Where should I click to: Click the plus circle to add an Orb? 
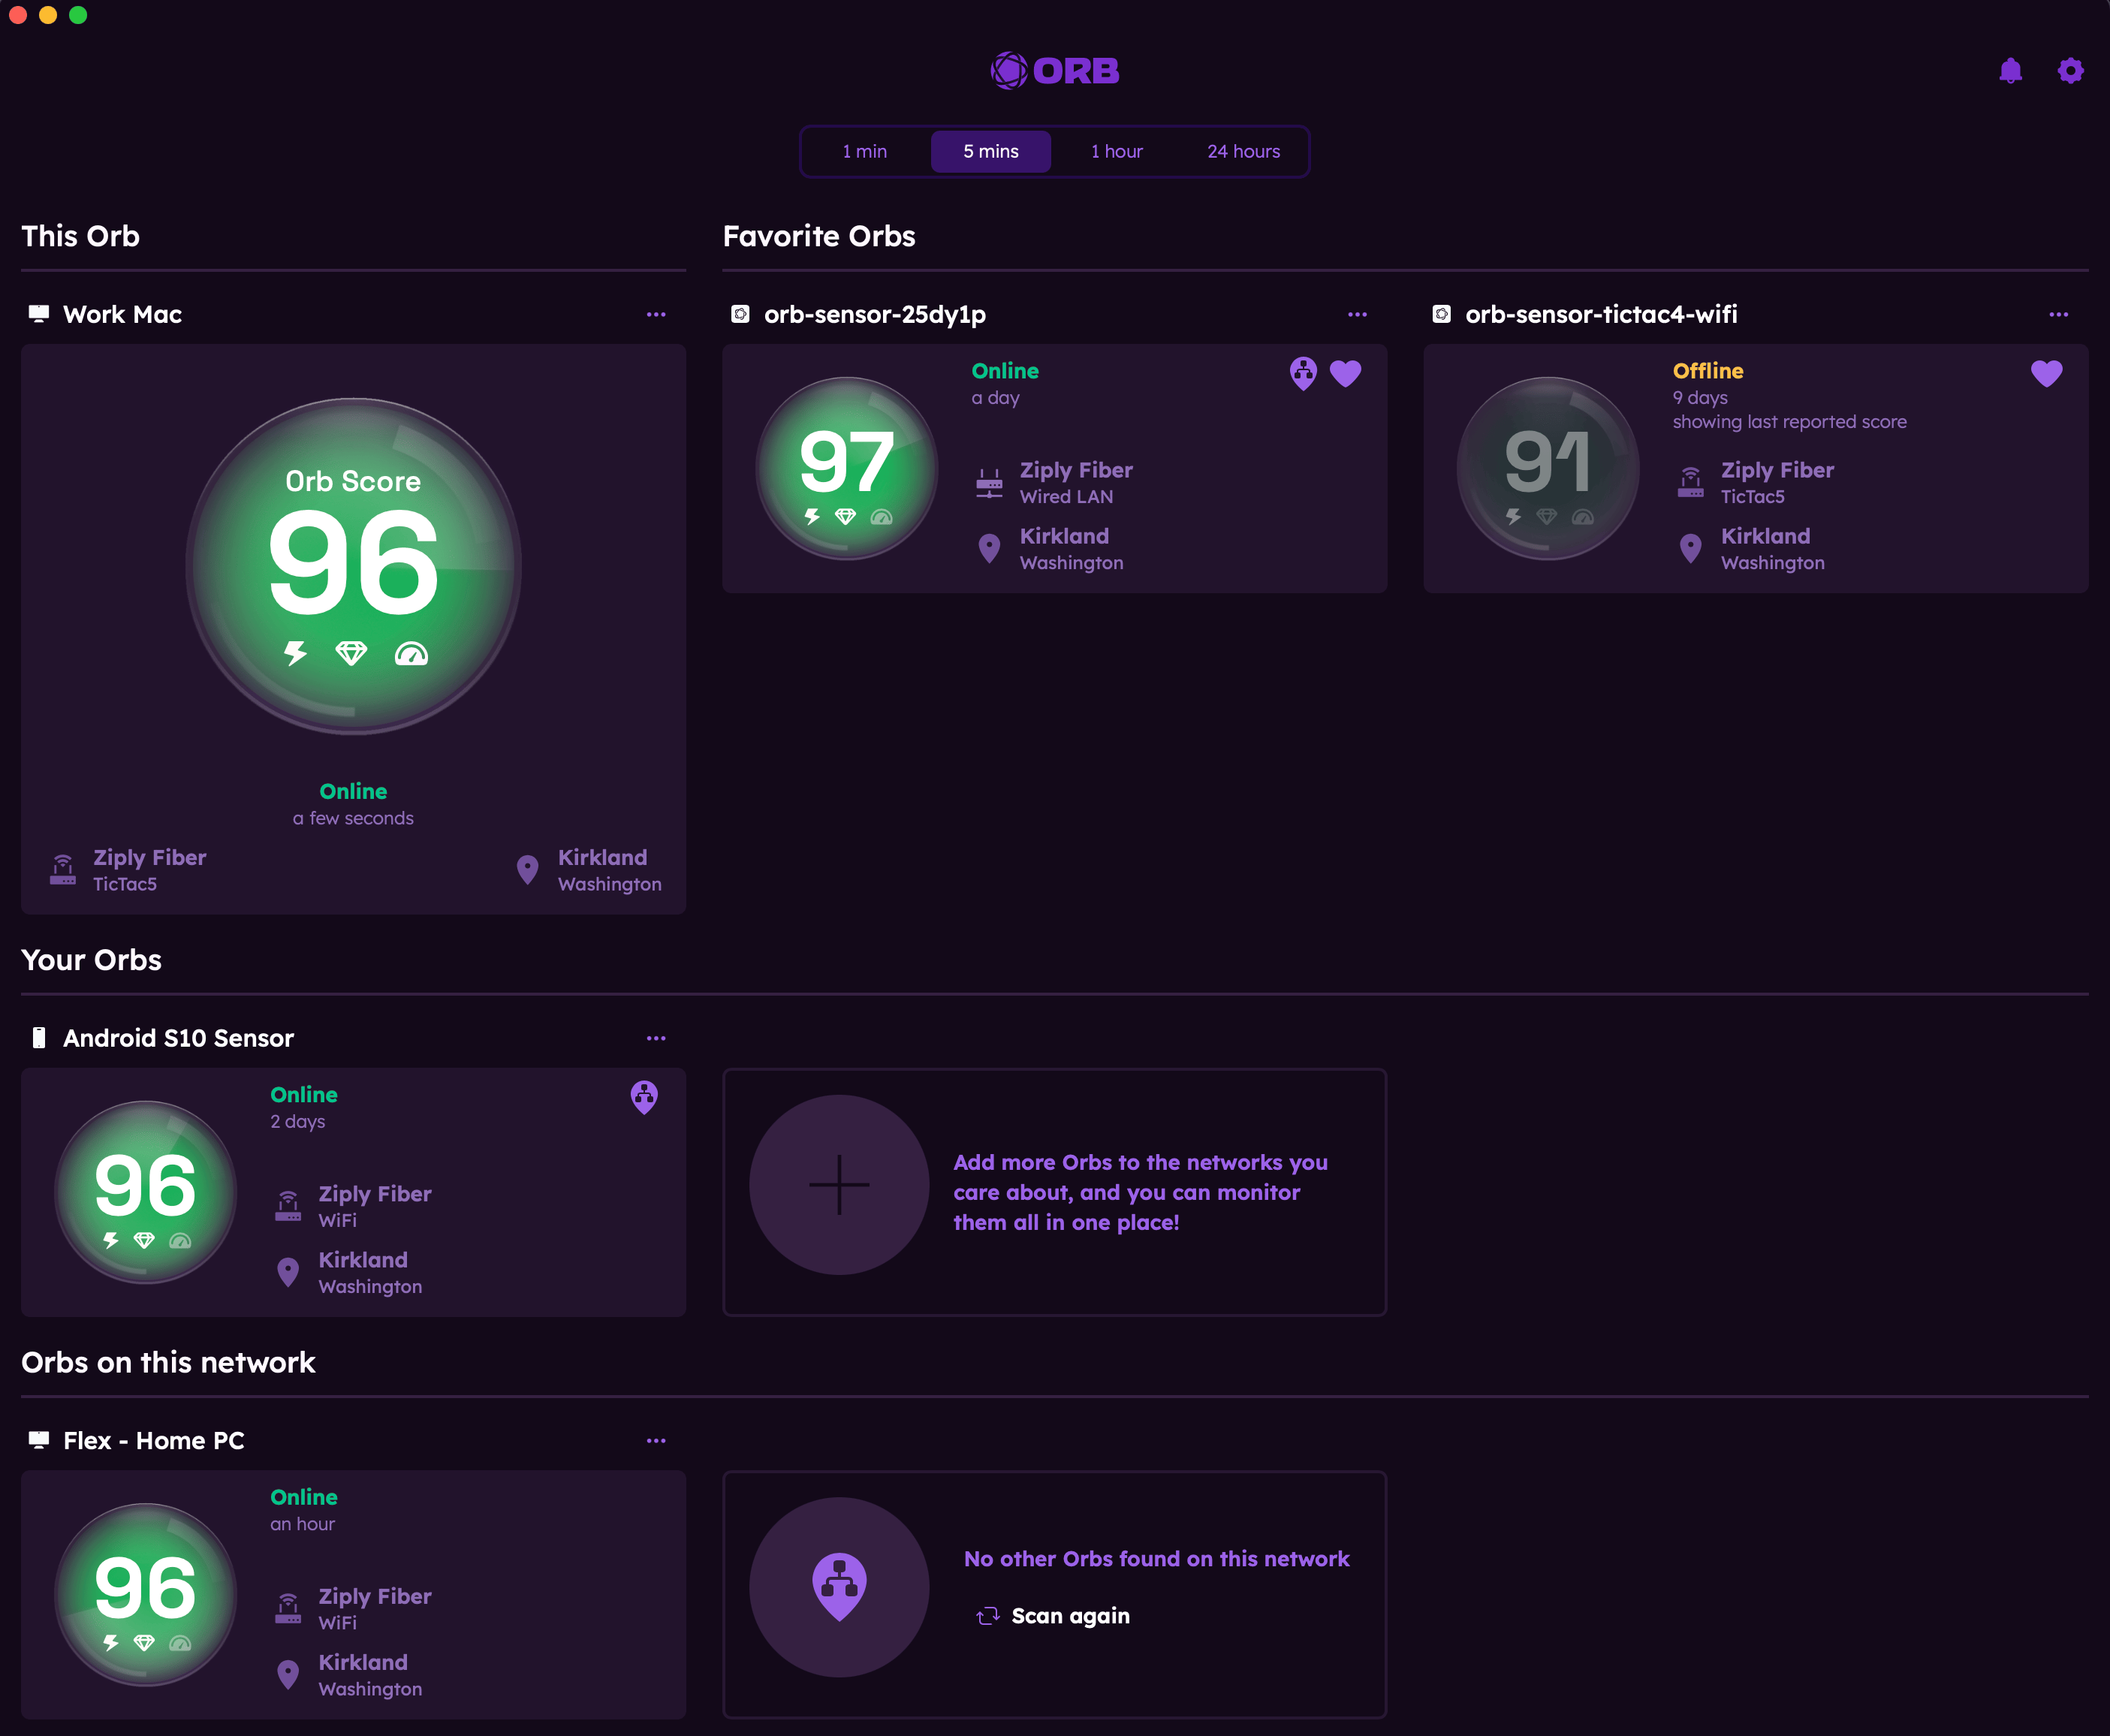[x=839, y=1185]
